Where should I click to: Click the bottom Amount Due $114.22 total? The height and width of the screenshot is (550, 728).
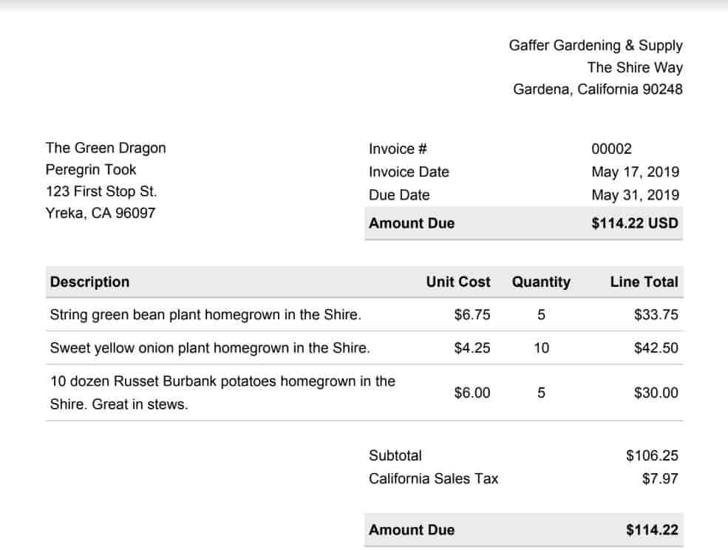coord(652,530)
